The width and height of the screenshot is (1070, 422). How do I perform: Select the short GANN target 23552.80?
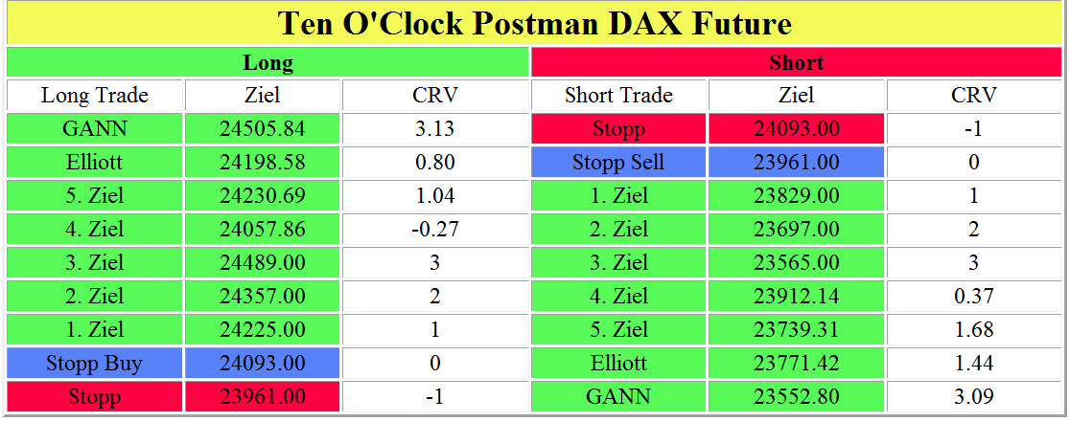click(797, 397)
